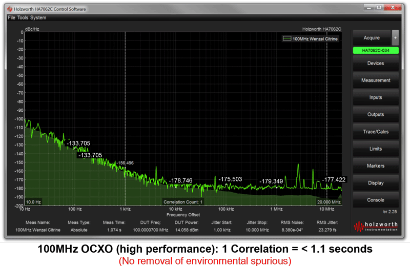Open the Display panel

(376, 183)
